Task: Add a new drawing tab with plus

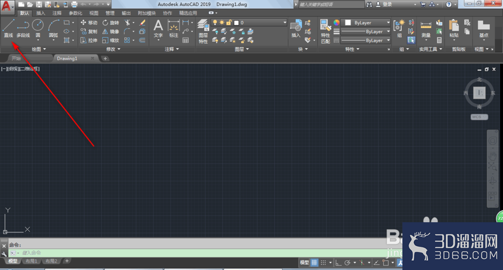Action: click(x=105, y=58)
